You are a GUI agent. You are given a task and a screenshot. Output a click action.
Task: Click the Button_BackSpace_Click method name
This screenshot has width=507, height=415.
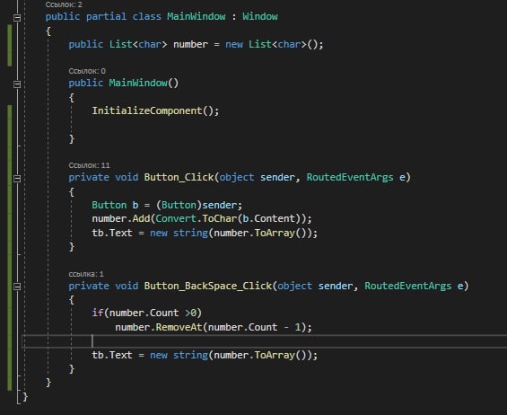pos(208,286)
